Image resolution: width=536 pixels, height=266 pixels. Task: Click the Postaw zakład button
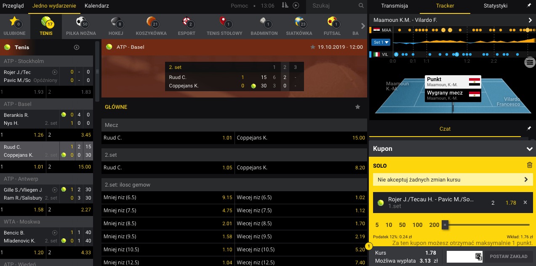click(x=509, y=256)
